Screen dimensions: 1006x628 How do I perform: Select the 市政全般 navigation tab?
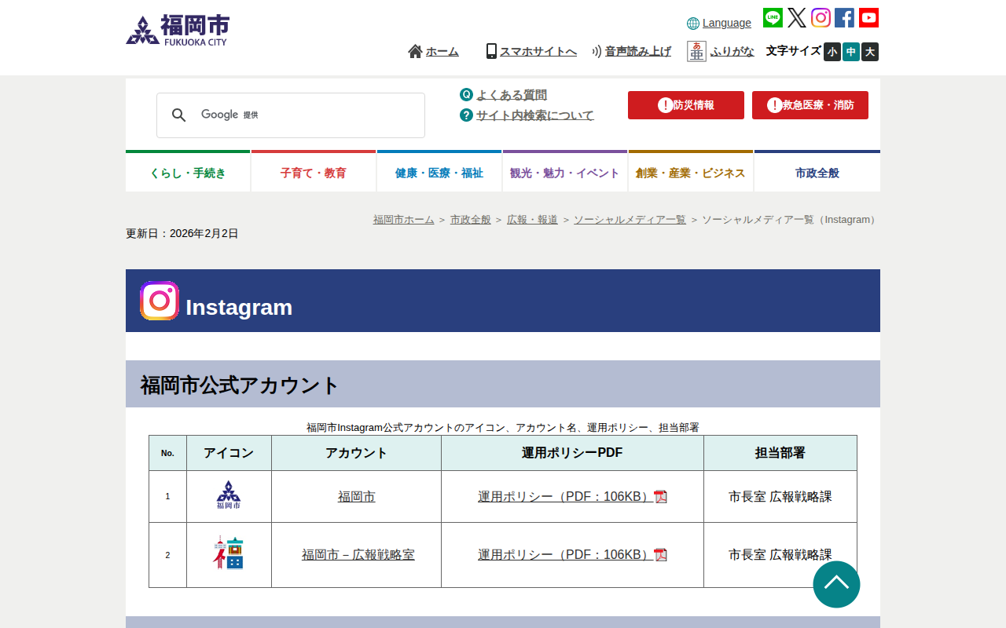817,173
